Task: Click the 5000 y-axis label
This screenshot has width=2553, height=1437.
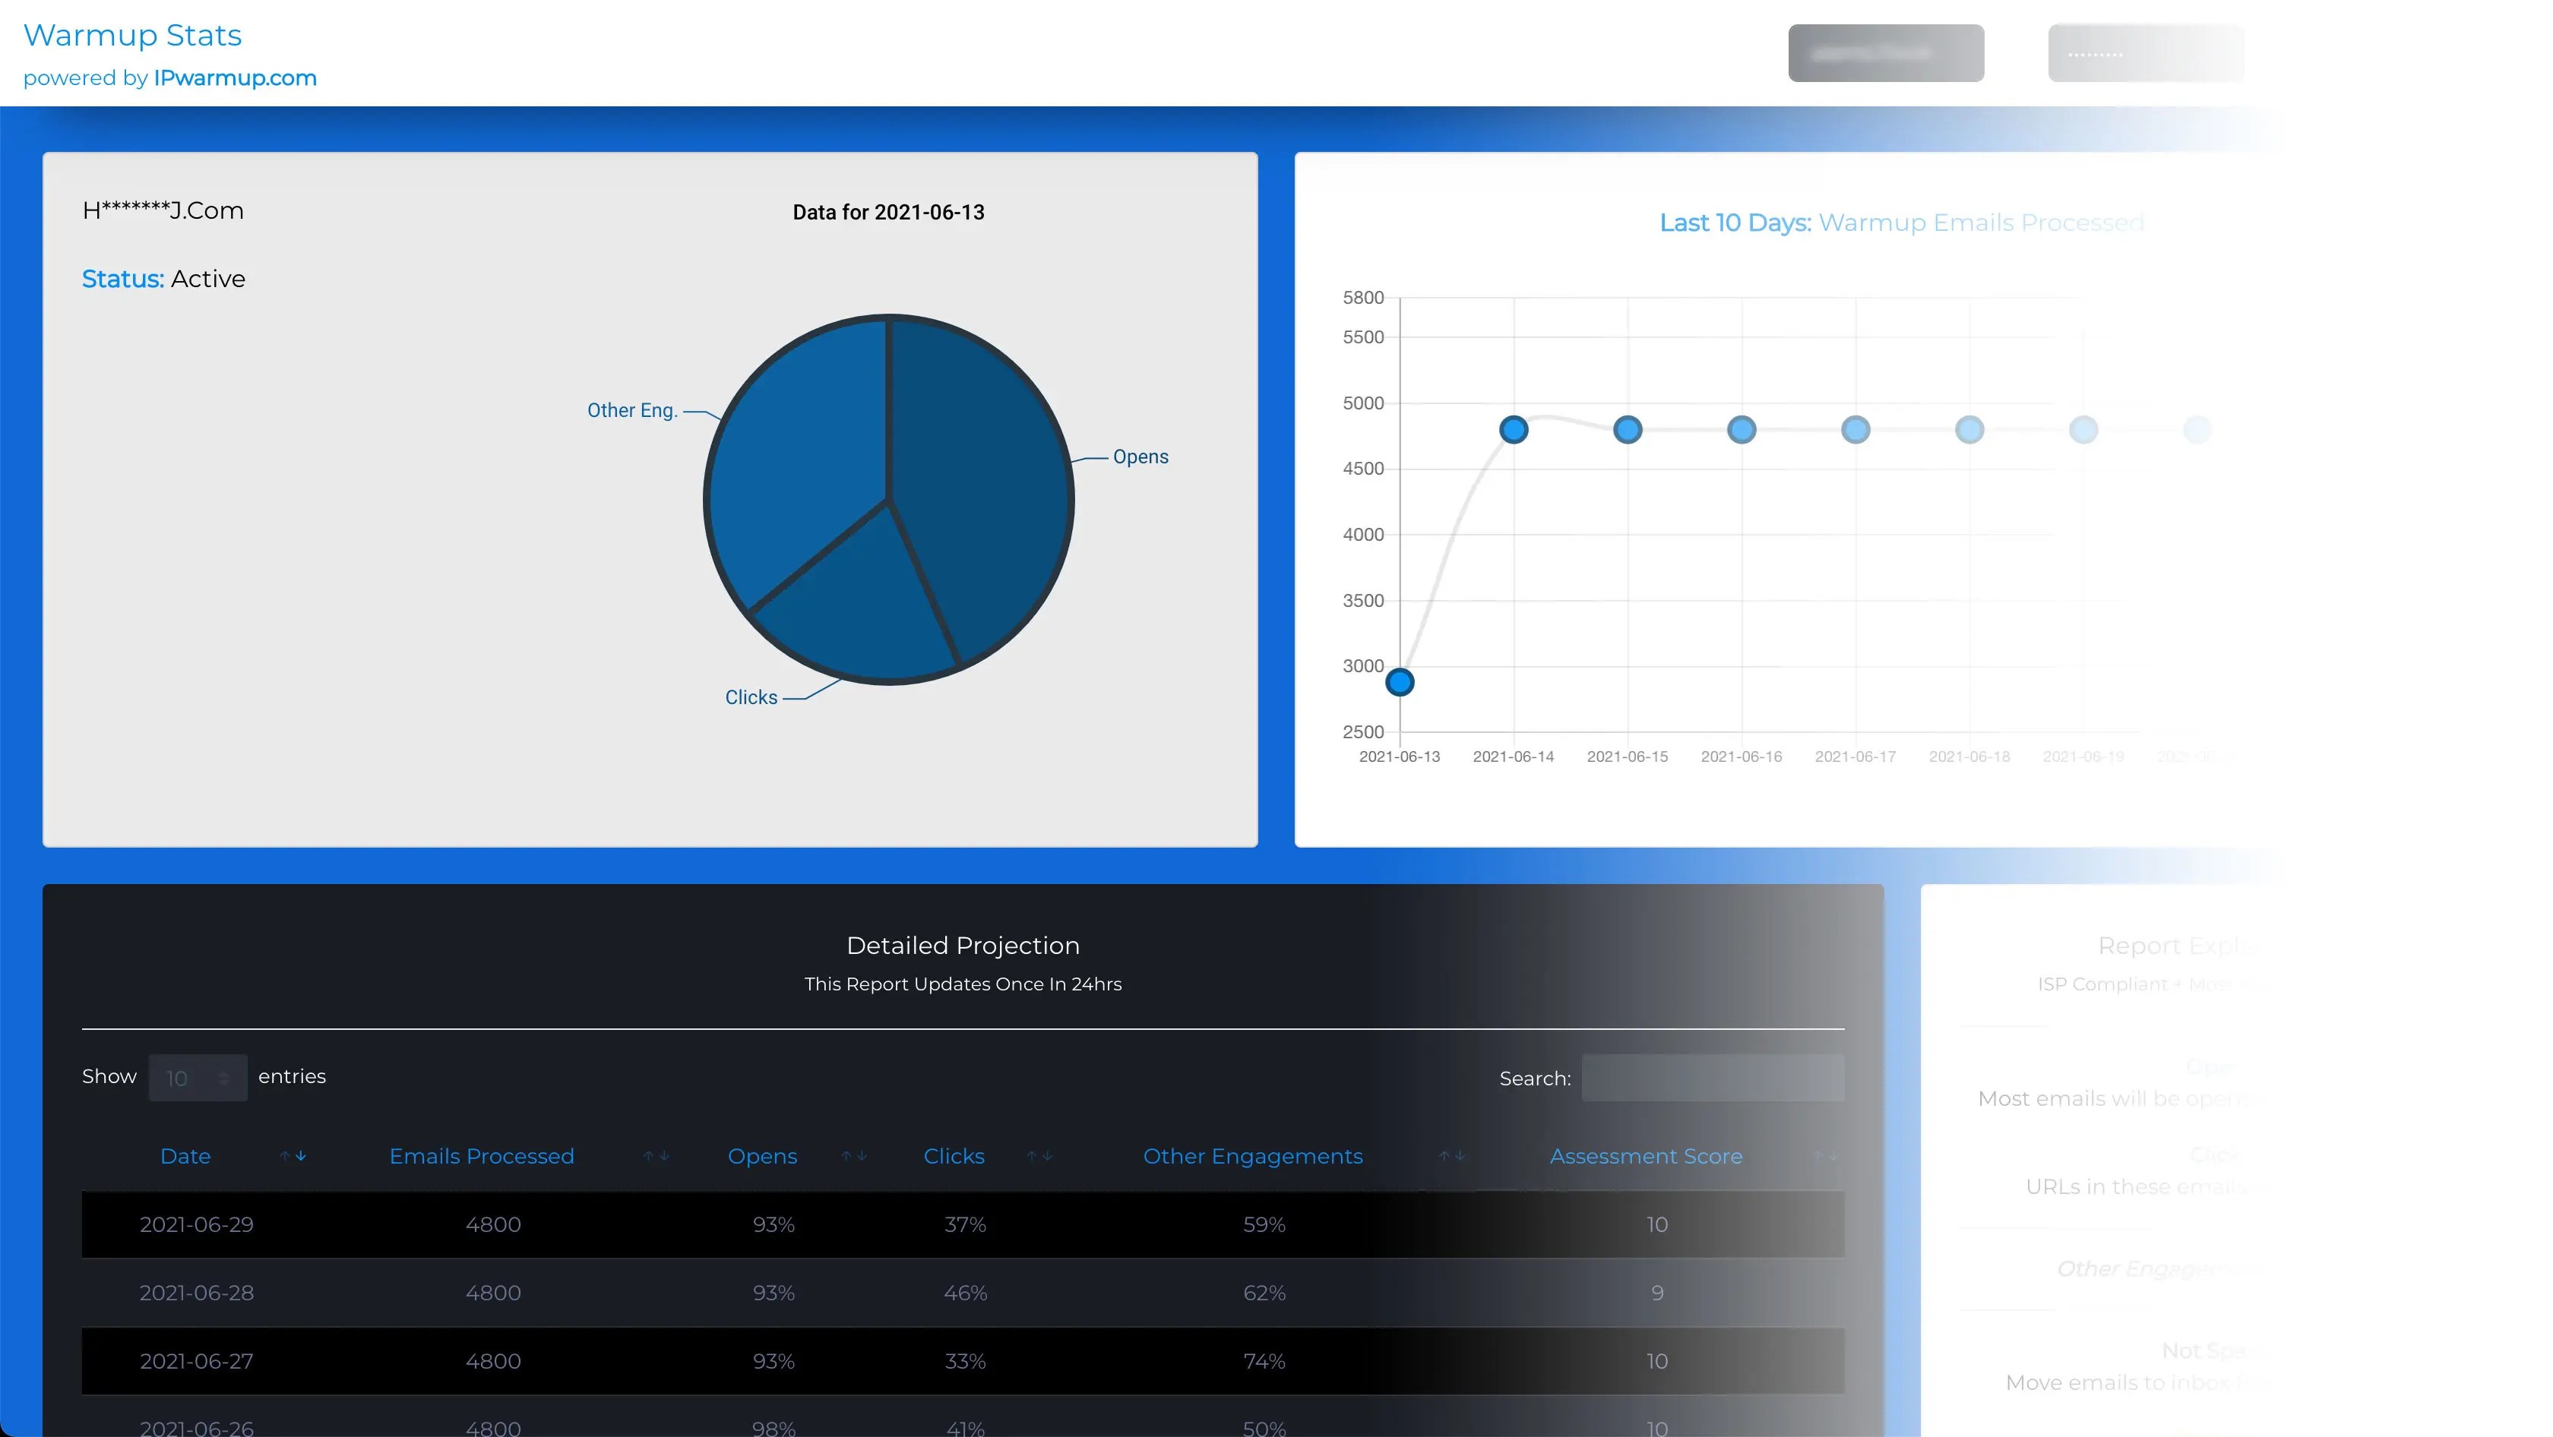Action: click(x=1362, y=403)
